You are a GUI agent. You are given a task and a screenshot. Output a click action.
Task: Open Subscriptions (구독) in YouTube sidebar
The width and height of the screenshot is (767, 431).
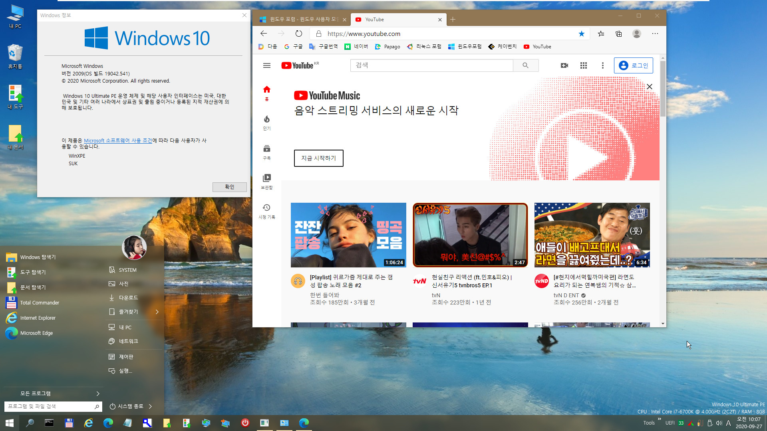tap(267, 152)
